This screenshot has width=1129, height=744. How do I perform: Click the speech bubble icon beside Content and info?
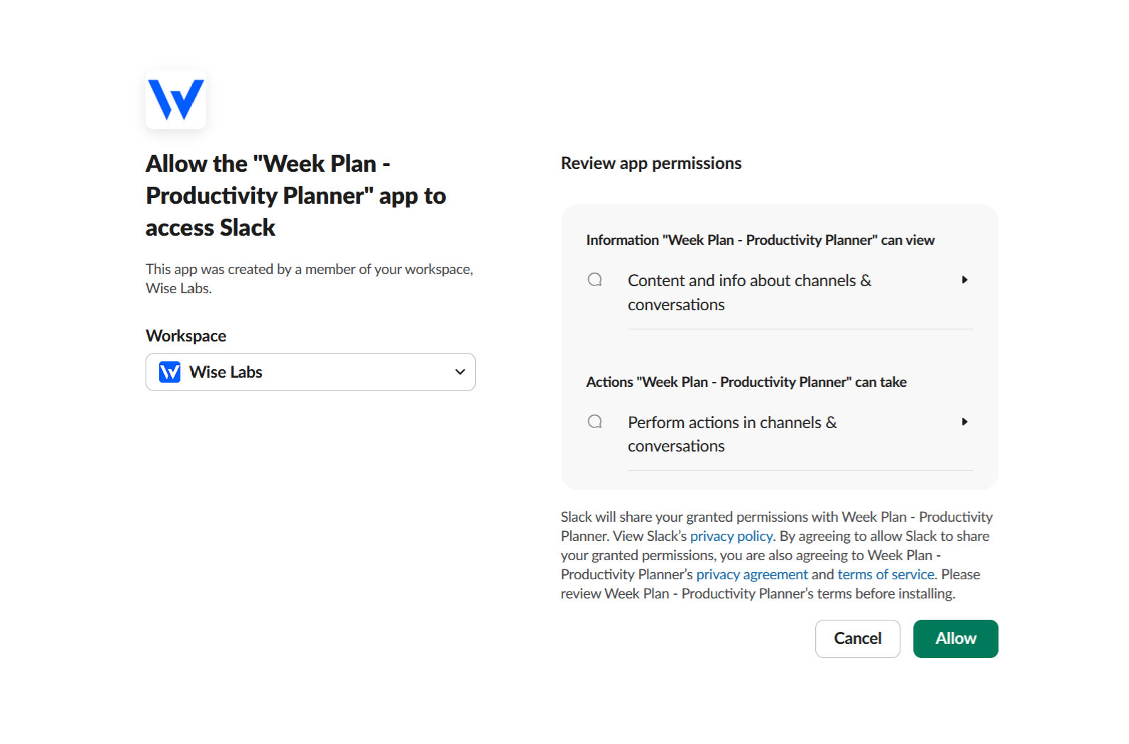point(595,280)
